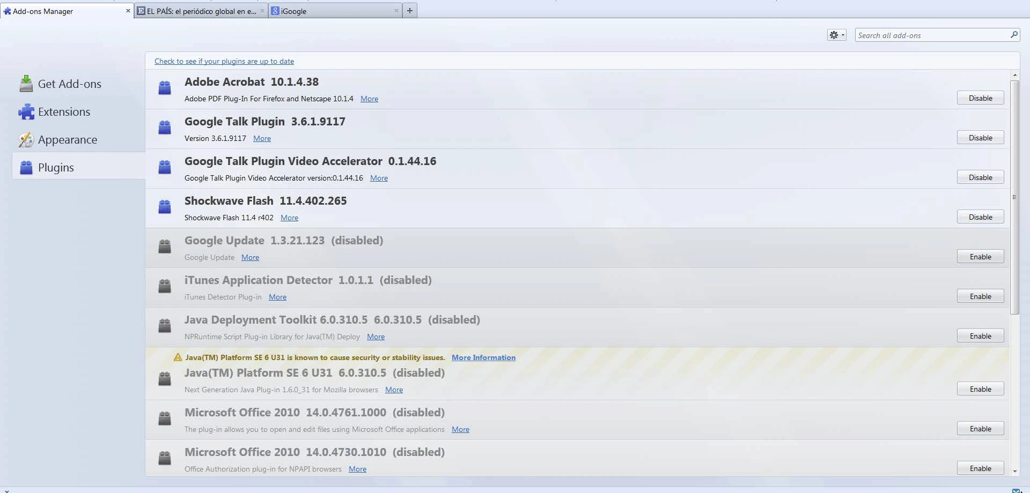The height and width of the screenshot is (493, 1030).
Task: Show More for Microsoft Office edit files plug-in
Action: click(x=460, y=429)
